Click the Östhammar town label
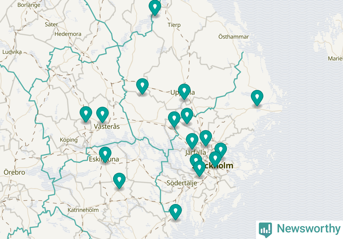The height and width of the screenshot is (239, 343). (x=234, y=37)
